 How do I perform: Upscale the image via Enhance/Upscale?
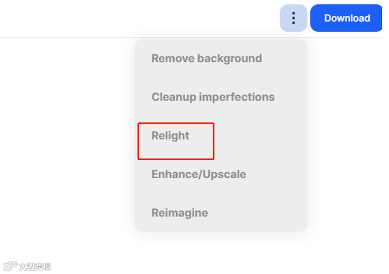198,174
